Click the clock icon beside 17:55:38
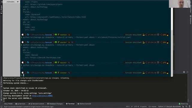The image size is (192, 108). 158,73
